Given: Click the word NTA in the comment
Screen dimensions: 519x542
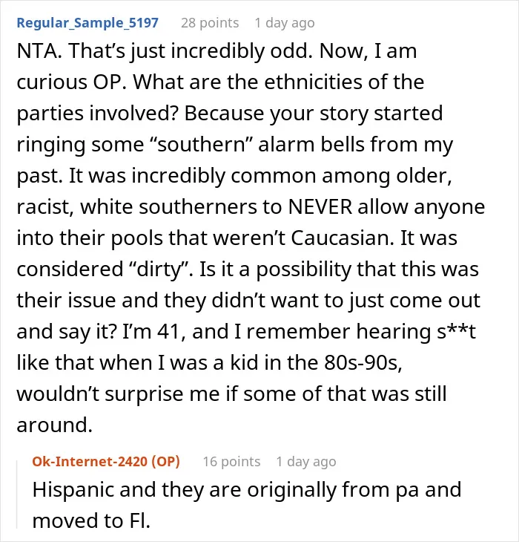Looking at the screenshot, I should pos(39,50).
